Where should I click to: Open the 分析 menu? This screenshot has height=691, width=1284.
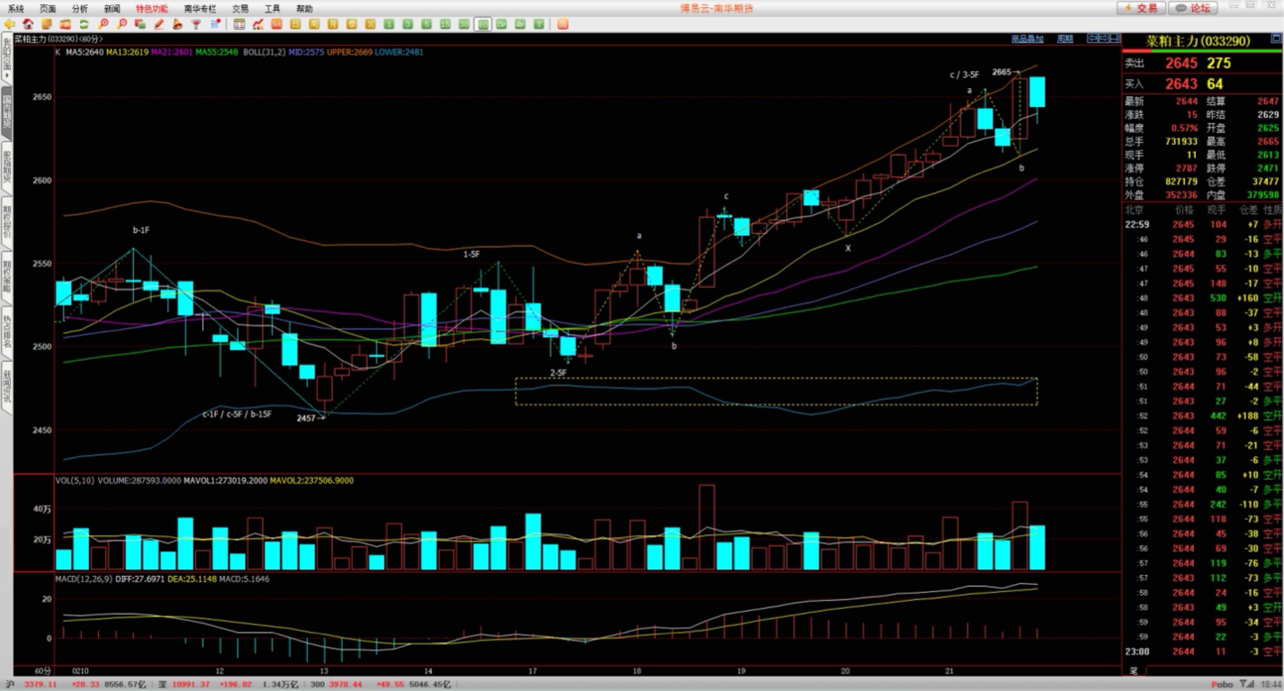pos(80,8)
